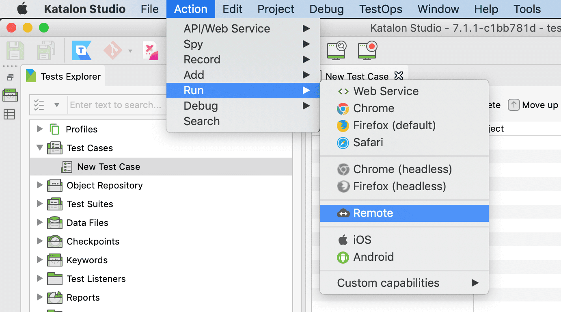Collapse the Test Cases node
This screenshot has height=312, width=561.
(x=39, y=148)
